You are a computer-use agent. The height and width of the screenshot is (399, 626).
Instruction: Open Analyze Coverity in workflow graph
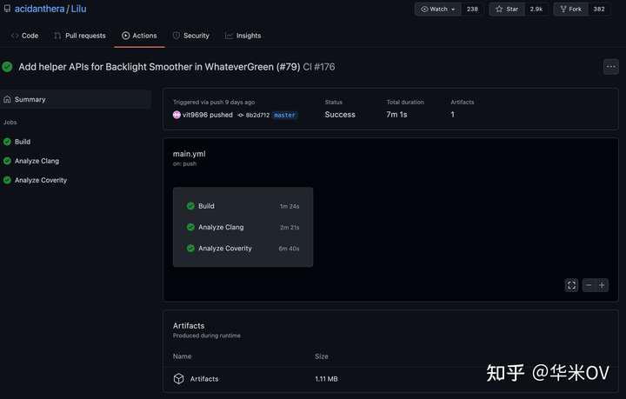(243, 248)
